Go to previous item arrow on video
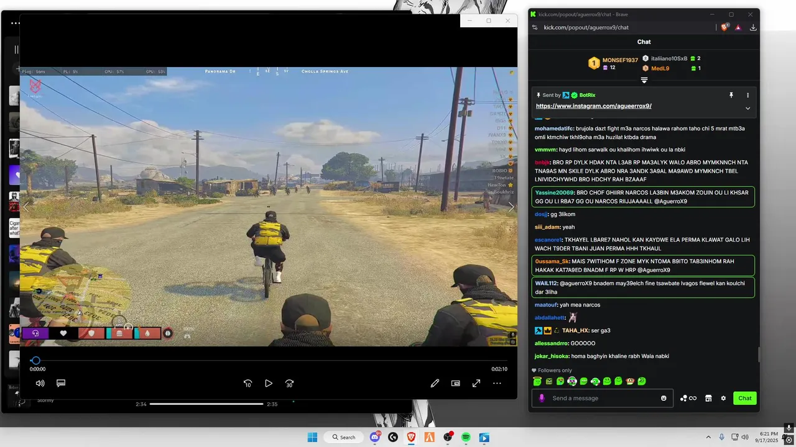796x447 pixels. 26,207
